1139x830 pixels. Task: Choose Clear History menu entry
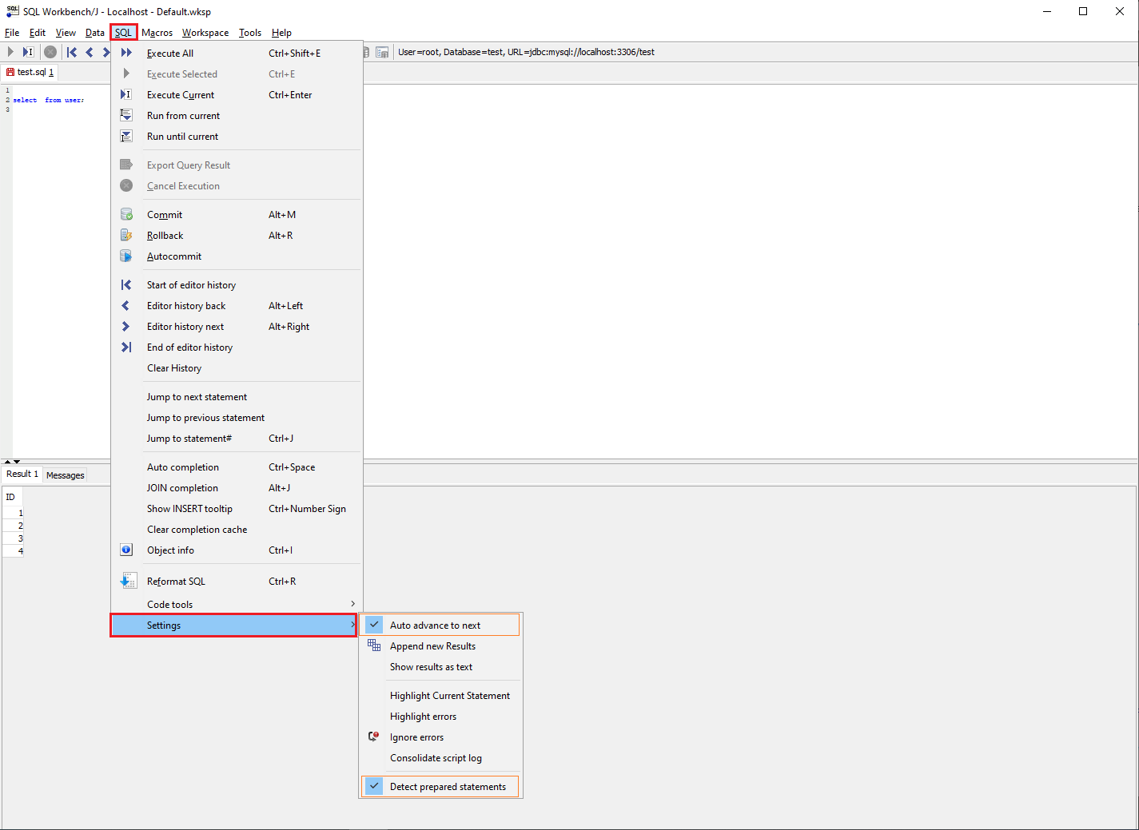point(237,367)
